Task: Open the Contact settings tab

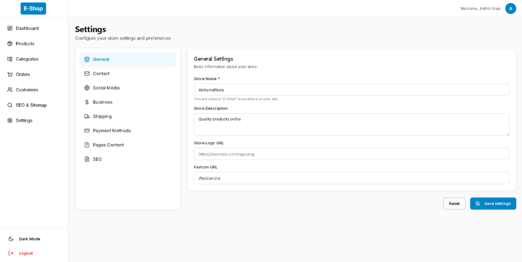Action: pos(101,74)
